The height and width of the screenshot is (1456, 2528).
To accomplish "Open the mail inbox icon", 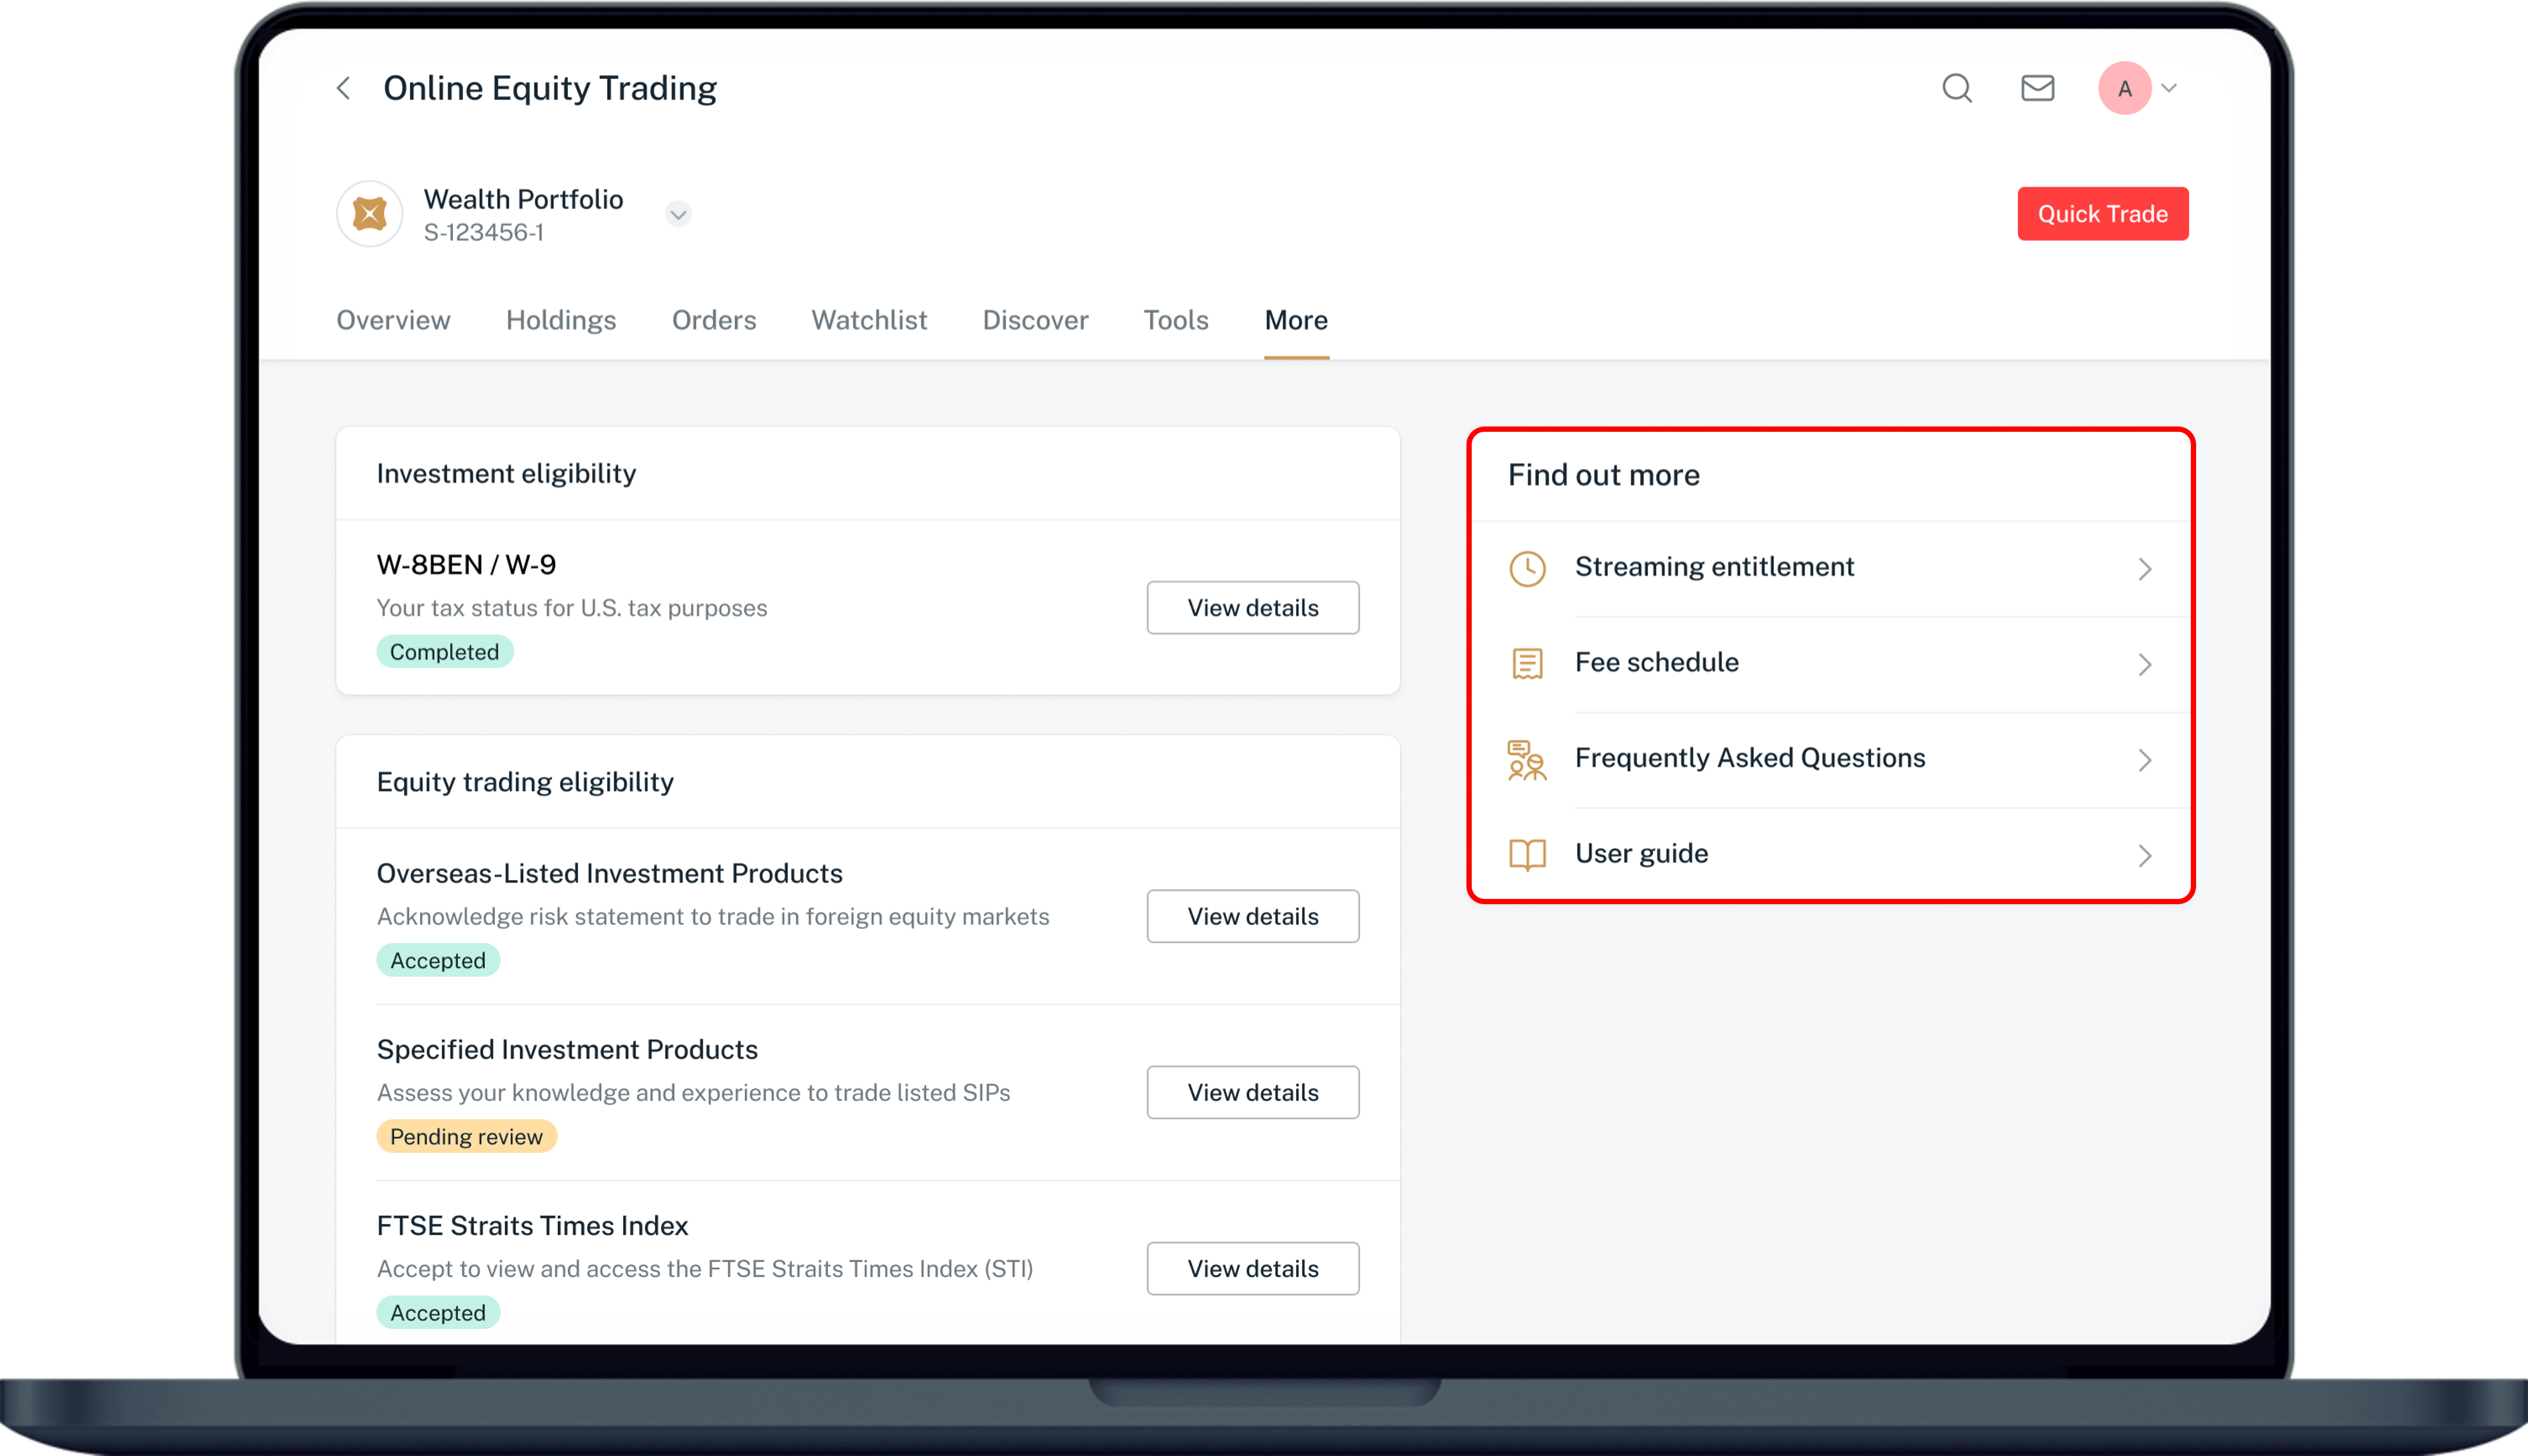I will 2037,88.
